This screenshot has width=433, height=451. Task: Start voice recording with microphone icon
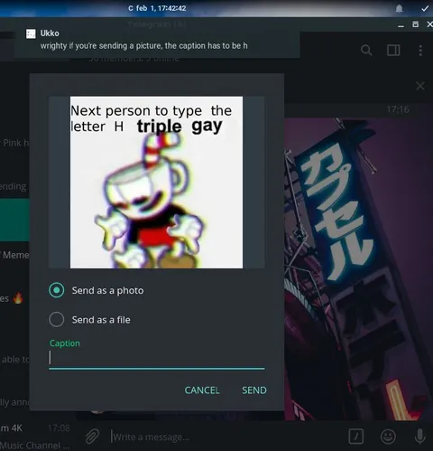pos(420,437)
